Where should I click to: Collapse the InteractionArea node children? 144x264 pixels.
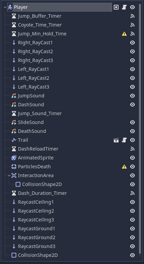coord(9,176)
